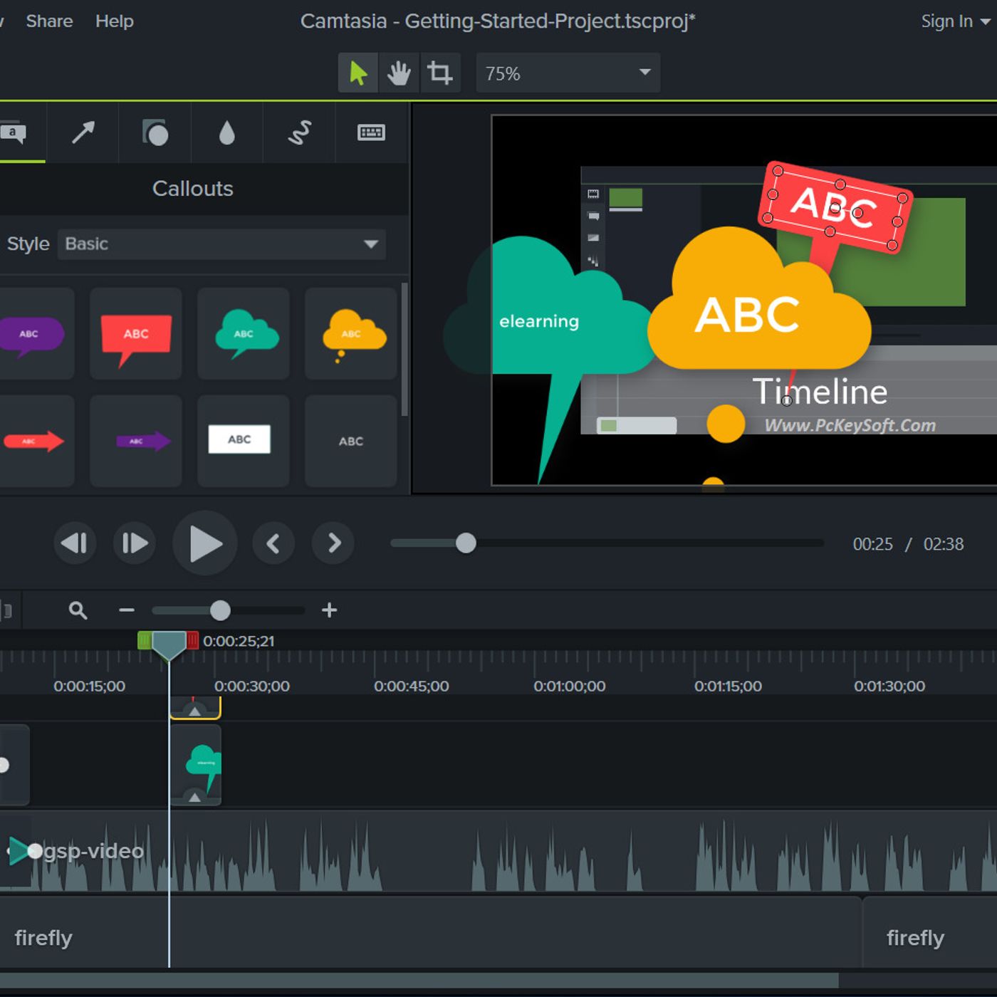Select the gsp-video clip on timeline
This screenshot has height=997, width=997.
tap(499, 851)
